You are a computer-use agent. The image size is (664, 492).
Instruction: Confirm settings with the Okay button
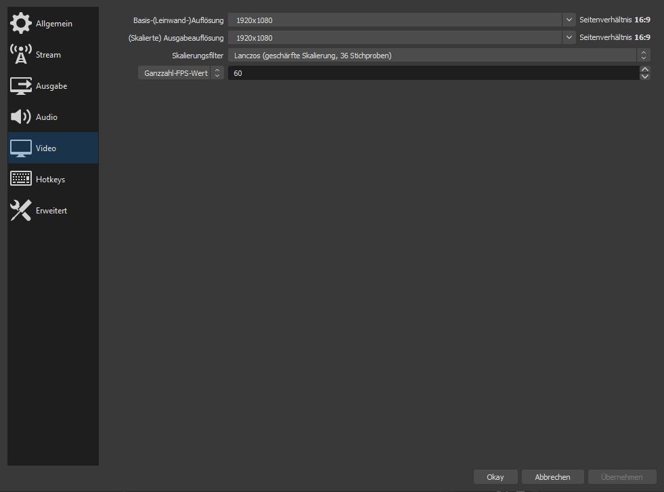coord(495,477)
